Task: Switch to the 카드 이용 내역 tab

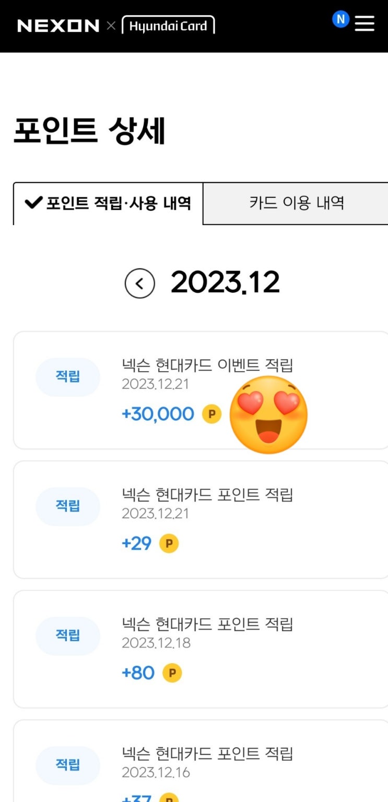Action: coord(296,203)
